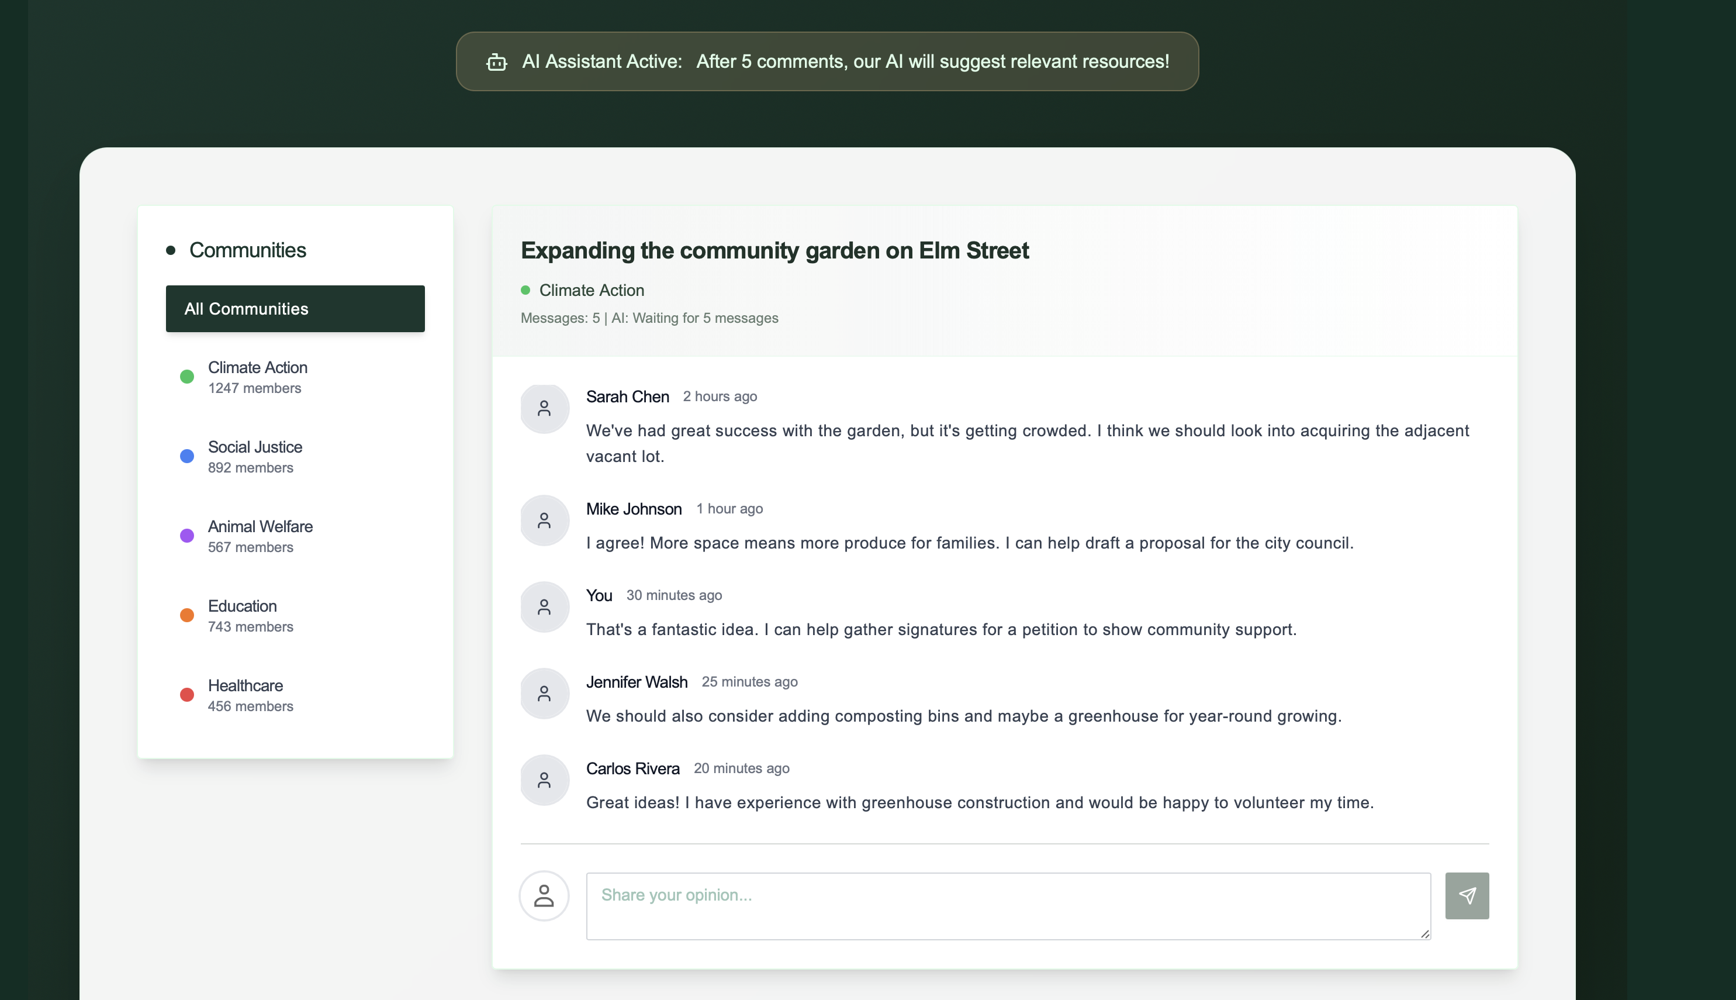Open the Climate Action community
This screenshot has height=1000, width=1736.
click(x=257, y=377)
